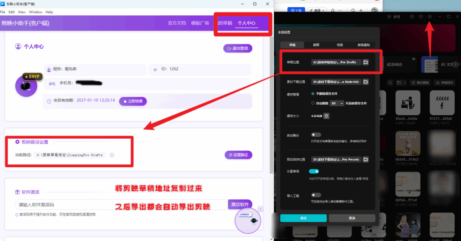Viewport: 461px width, 241px height.
Task: Browse folder for 素材下载位置 path
Action: coord(366,82)
